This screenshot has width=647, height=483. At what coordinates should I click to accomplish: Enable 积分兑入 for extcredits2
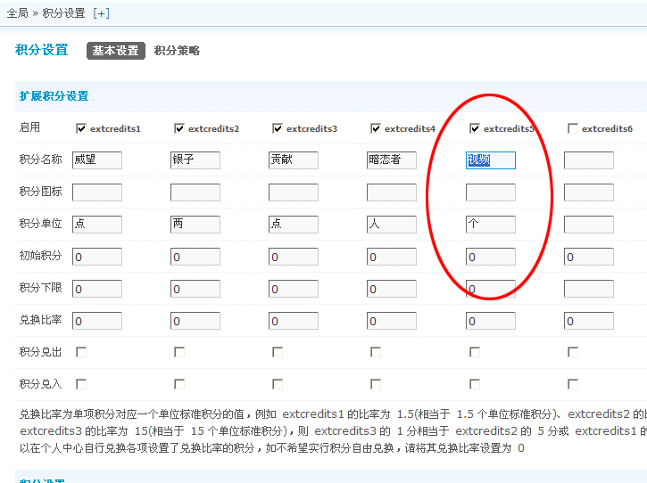point(179,384)
